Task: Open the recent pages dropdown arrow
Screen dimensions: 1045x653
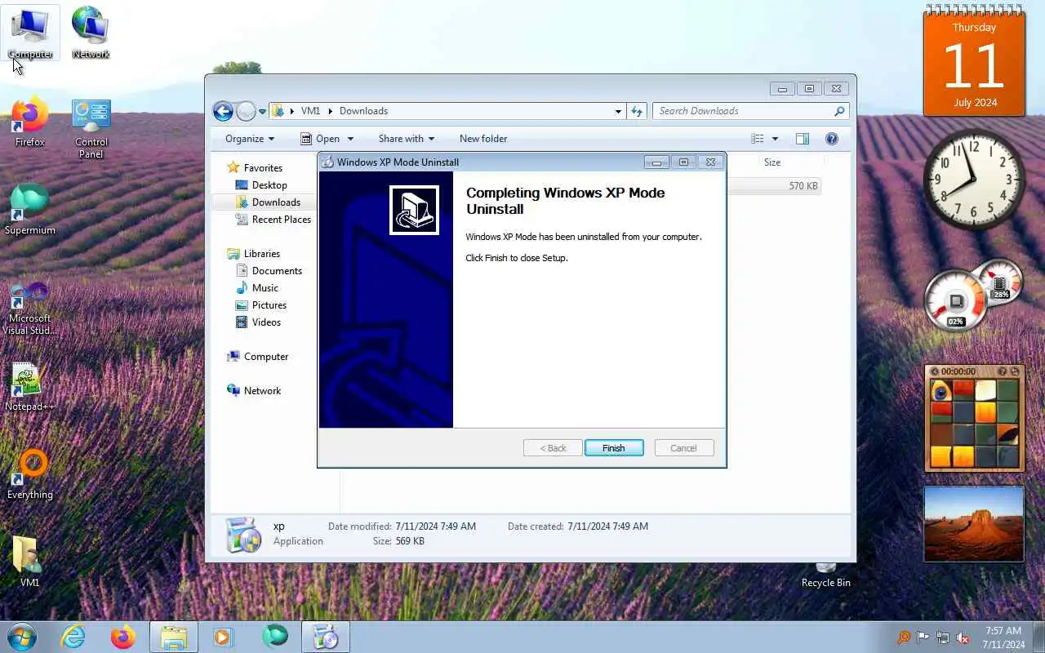Action: (262, 111)
